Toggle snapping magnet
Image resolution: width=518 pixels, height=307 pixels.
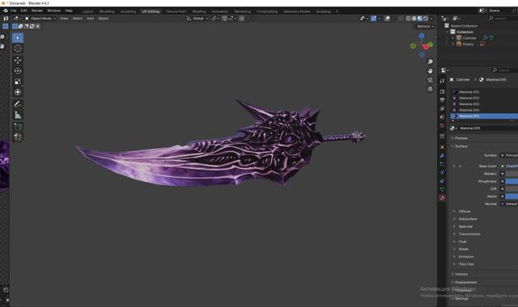point(225,19)
